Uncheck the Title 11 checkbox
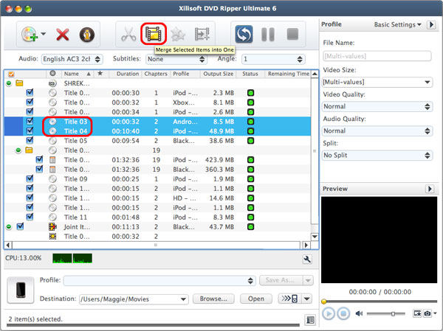This screenshot has width=443, height=331. (30, 217)
